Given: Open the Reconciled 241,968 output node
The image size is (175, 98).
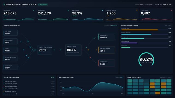Looking at the screenshot, I should pyautogui.click(x=107, y=36).
